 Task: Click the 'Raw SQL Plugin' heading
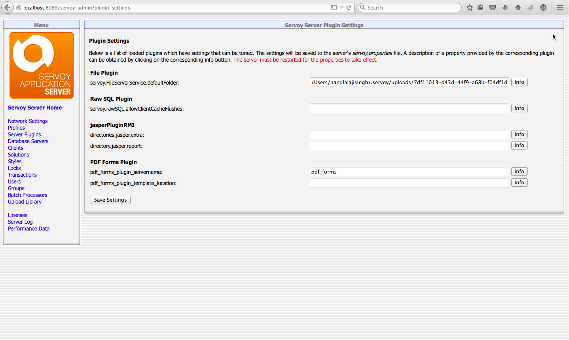coord(111,99)
